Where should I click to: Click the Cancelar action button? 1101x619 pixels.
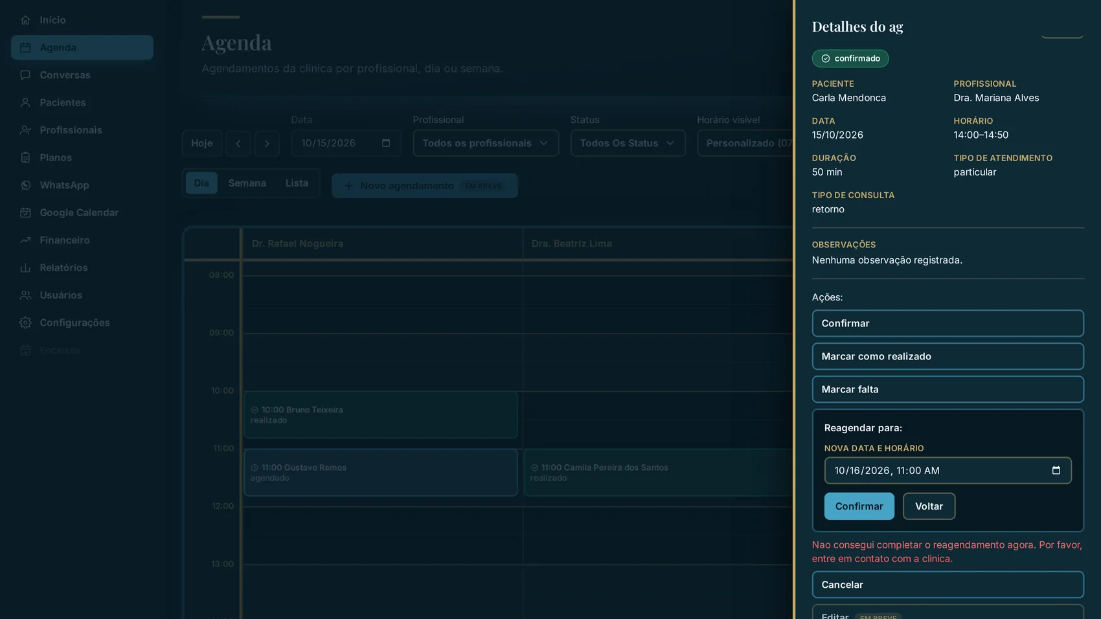click(x=948, y=585)
